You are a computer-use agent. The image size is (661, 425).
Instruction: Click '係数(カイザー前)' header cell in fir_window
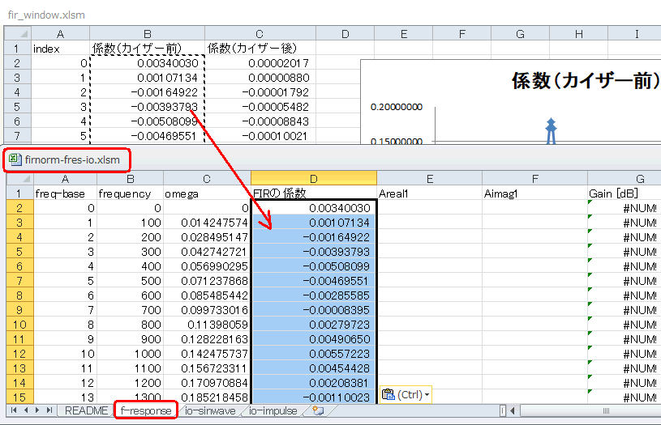click(147, 49)
